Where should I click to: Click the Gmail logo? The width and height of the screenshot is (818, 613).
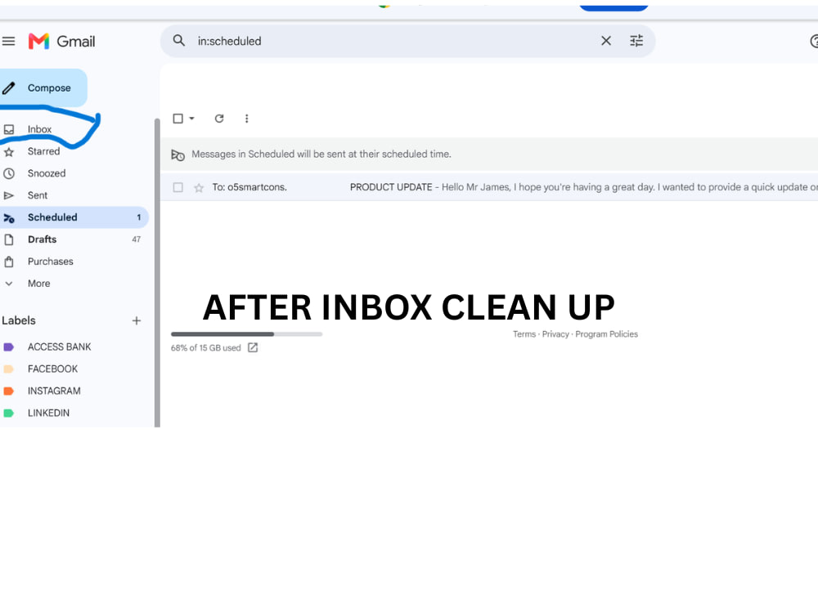point(61,41)
